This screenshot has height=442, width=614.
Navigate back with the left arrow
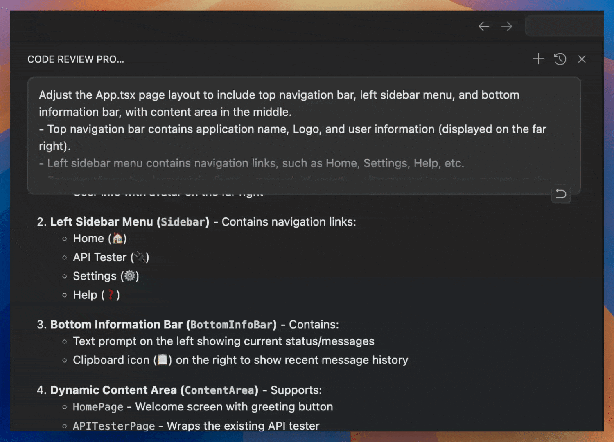point(484,26)
